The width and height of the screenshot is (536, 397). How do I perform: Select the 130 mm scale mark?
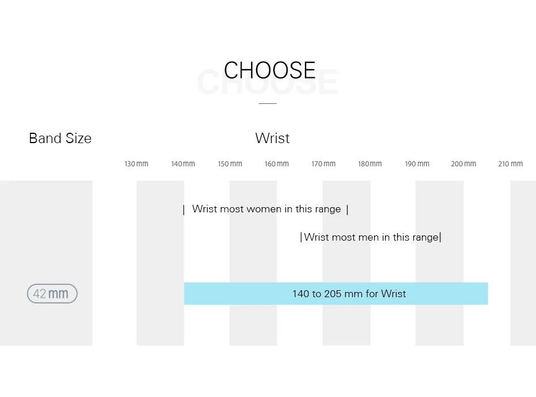(137, 164)
